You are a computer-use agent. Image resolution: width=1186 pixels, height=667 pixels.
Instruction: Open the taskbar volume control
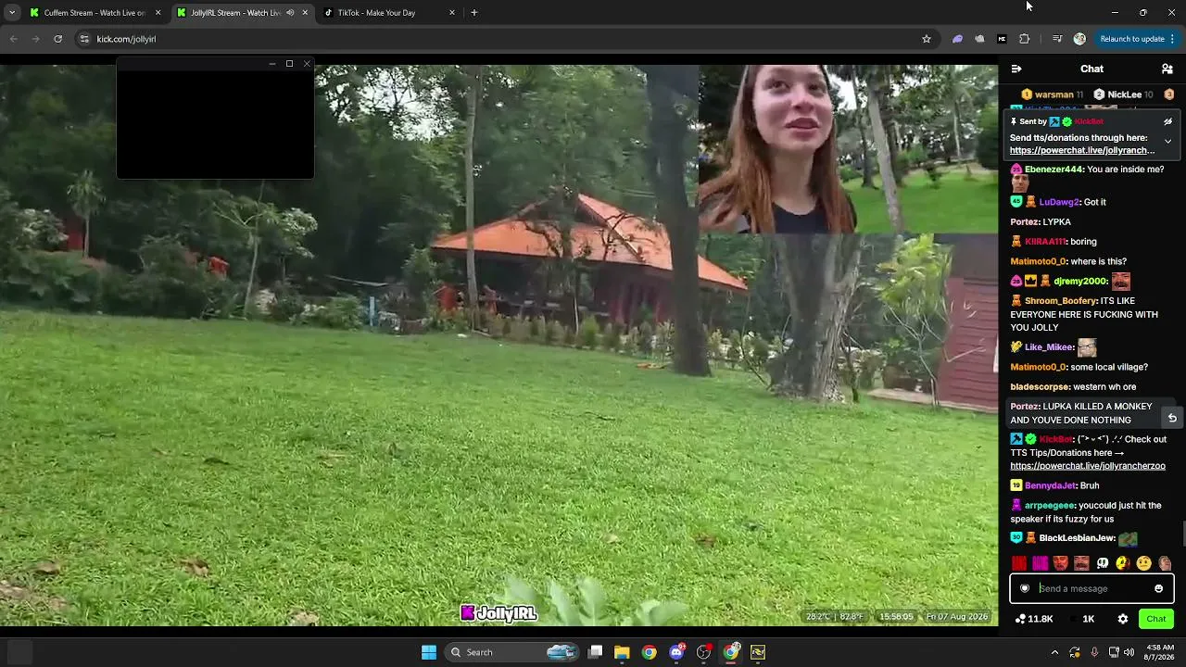click(1129, 652)
